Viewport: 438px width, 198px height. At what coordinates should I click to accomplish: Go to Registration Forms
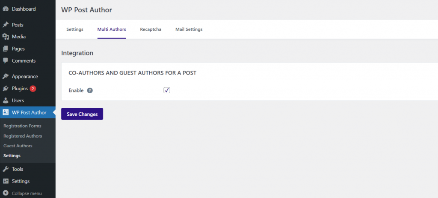click(x=22, y=126)
